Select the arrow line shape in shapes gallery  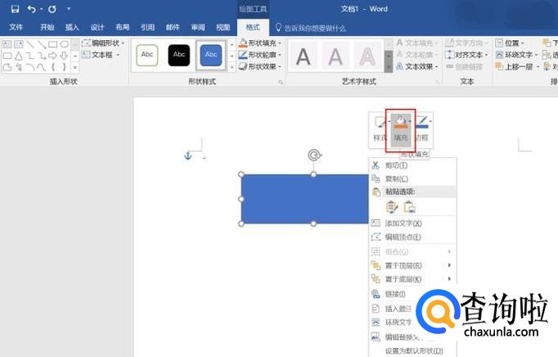[x=42, y=44]
